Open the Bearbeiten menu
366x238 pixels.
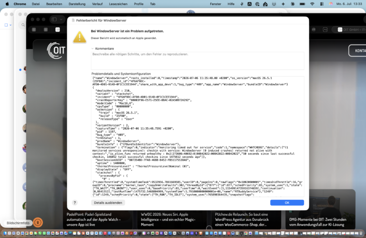[54, 4]
